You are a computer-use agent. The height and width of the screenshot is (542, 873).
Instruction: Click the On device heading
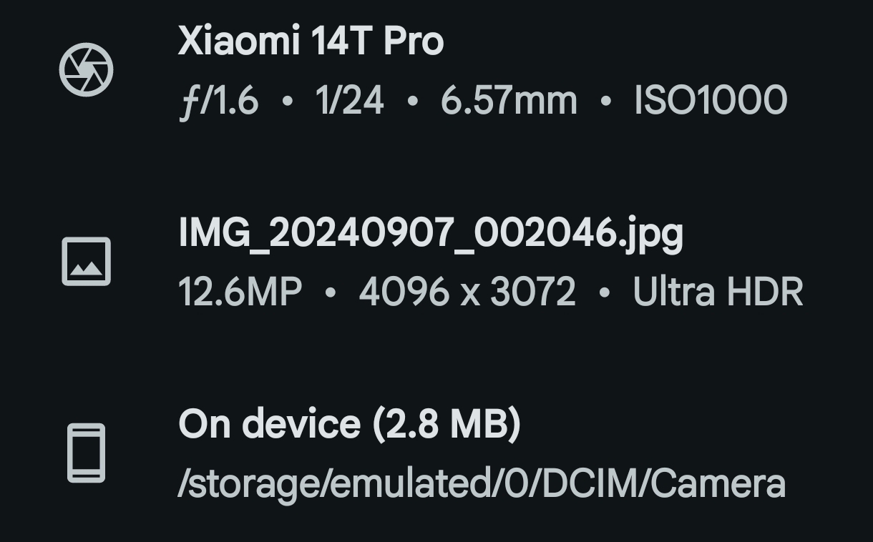click(x=269, y=424)
